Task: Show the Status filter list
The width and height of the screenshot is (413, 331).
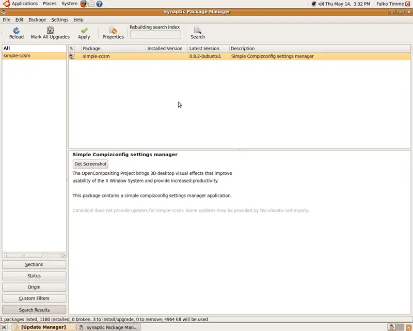Action: click(34, 276)
